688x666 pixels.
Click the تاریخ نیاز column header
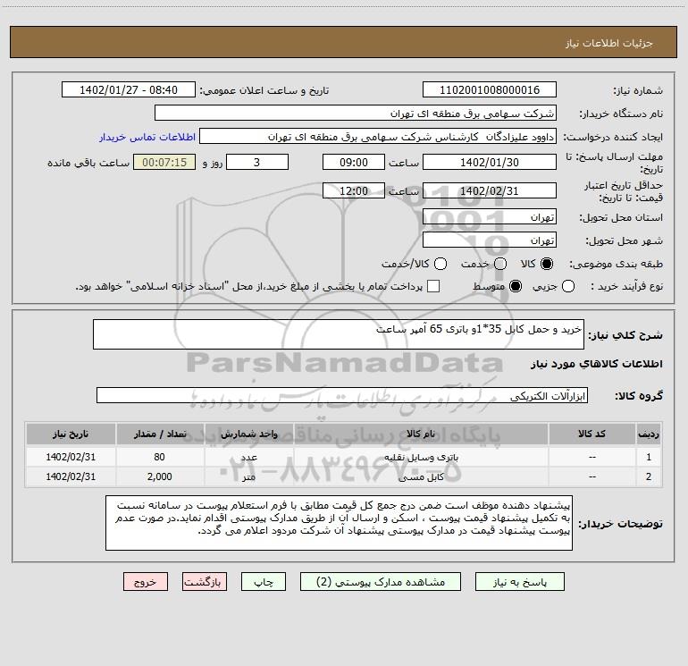pyautogui.click(x=71, y=434)
